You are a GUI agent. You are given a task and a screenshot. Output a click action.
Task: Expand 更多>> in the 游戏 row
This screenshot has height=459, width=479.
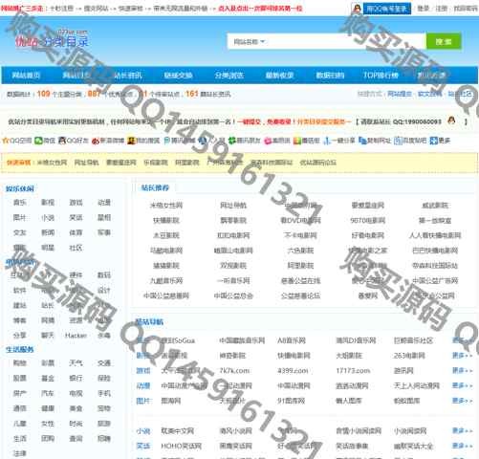coord(462,370)
